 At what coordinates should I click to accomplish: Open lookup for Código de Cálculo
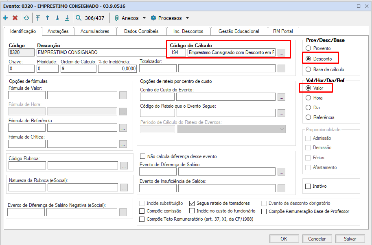click(281, 52)
